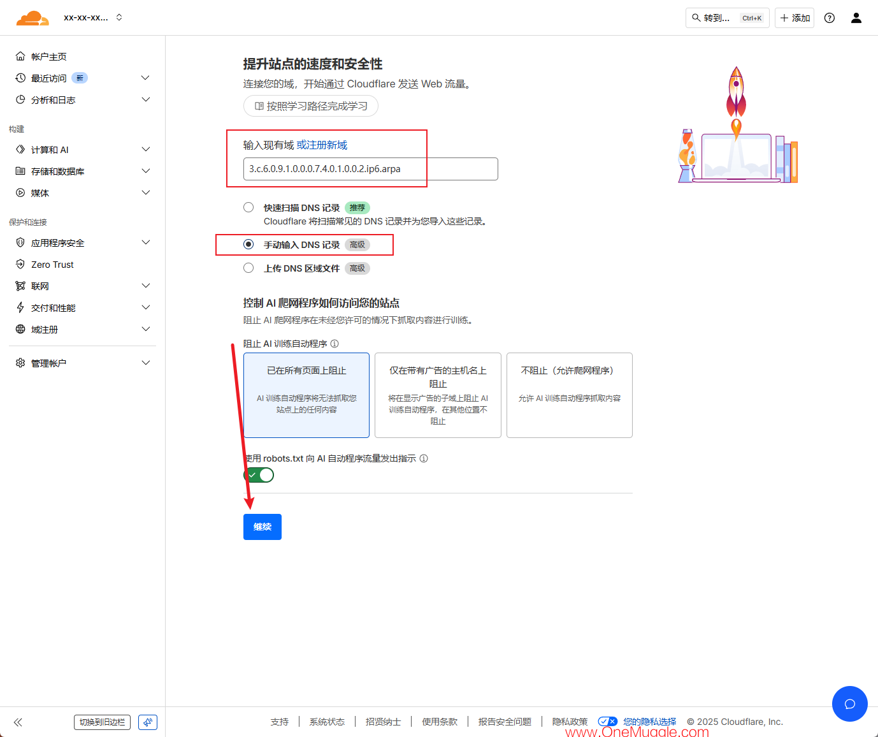
Task: Click the theme icon button beside 切换到旧边栏
Action: tap(148, 722)
